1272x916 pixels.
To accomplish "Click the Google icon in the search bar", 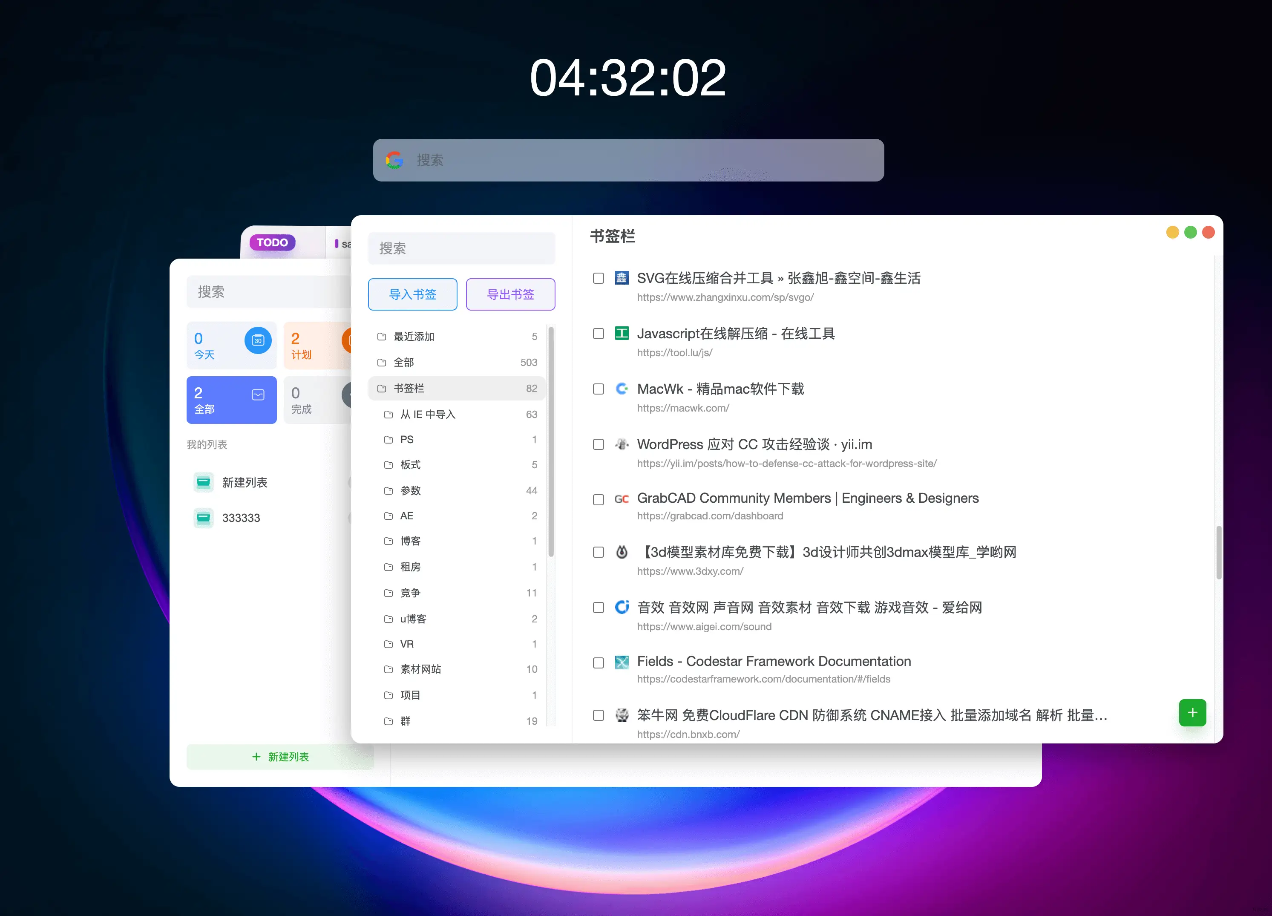I will point(395,161).
